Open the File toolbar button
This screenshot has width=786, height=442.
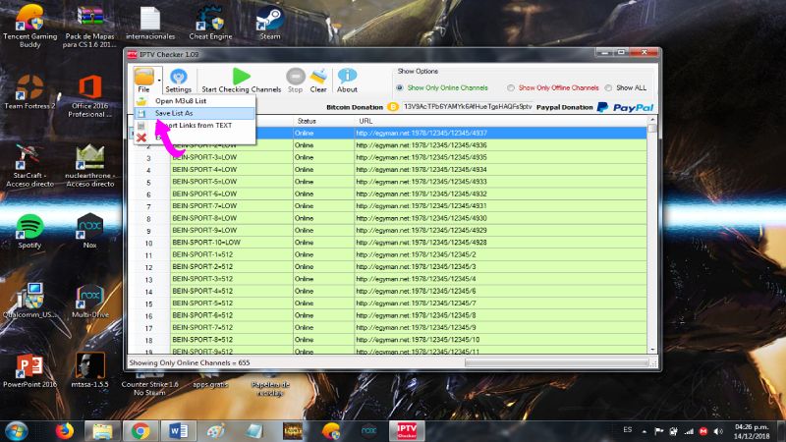[143, 81]
